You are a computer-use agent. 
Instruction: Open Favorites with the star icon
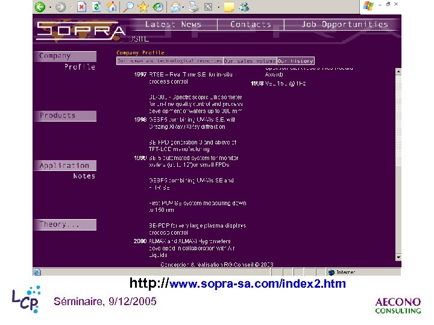coord(143,7)
